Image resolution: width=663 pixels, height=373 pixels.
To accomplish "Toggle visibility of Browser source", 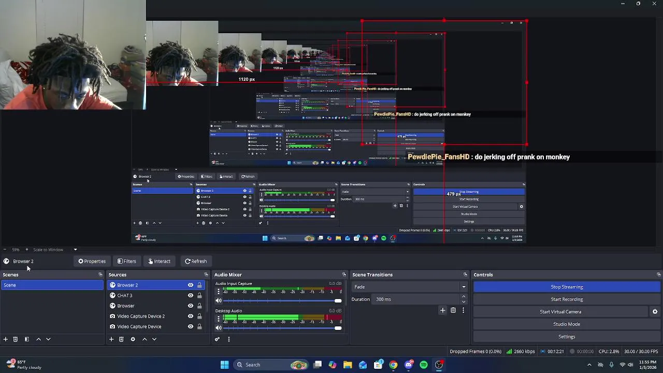I will [x=191, y=306].
